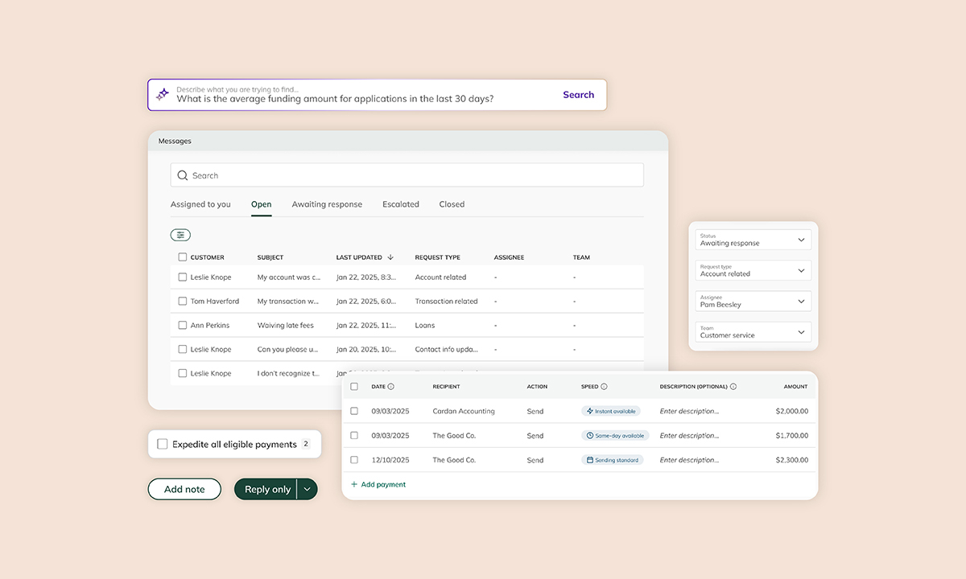Open the filter settings icon button

(180, 235)
